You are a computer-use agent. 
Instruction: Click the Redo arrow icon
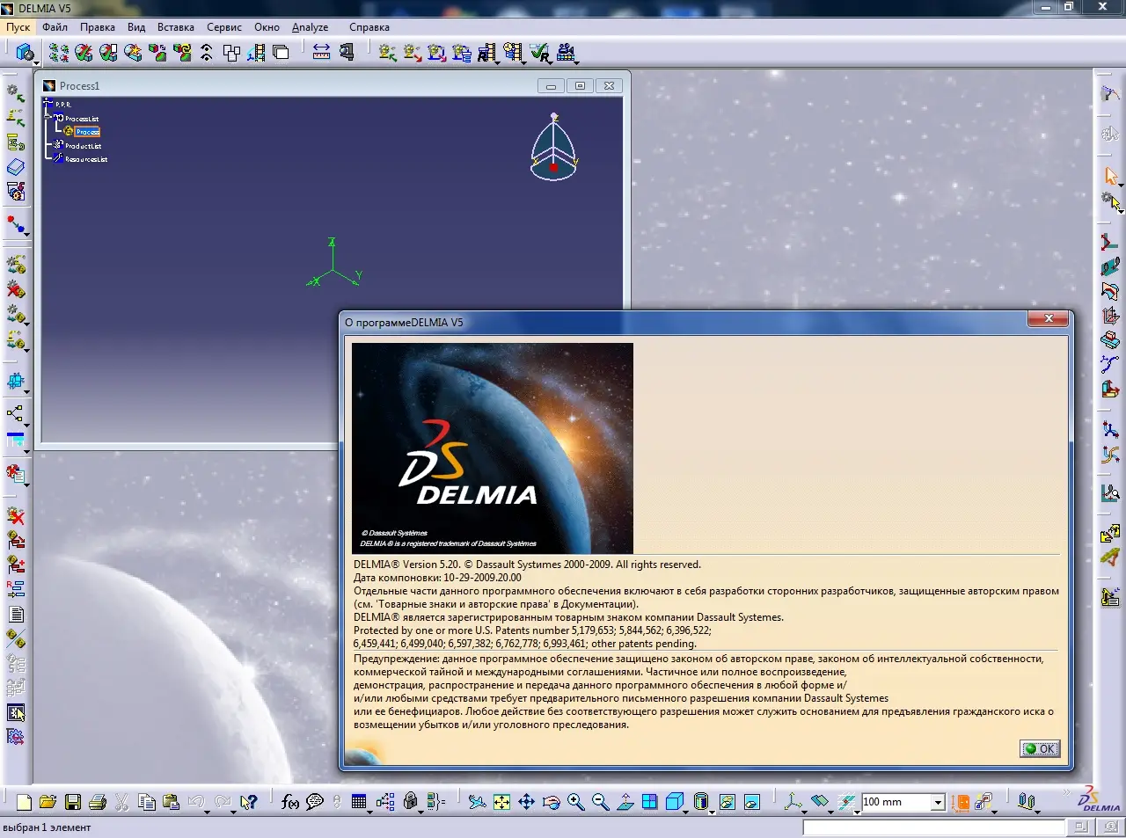(x=223, y=802)
